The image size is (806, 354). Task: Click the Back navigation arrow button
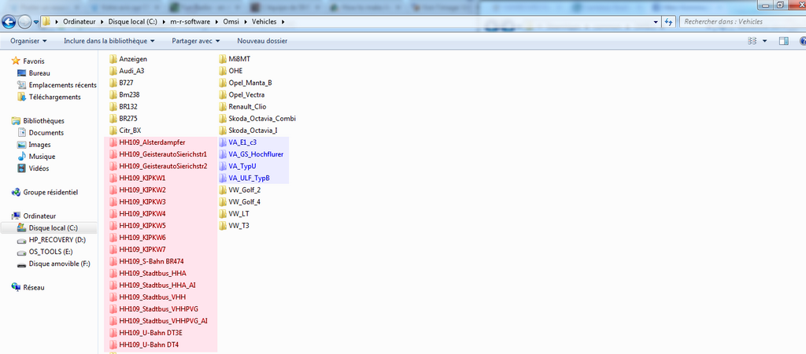[x=9, y=22]
